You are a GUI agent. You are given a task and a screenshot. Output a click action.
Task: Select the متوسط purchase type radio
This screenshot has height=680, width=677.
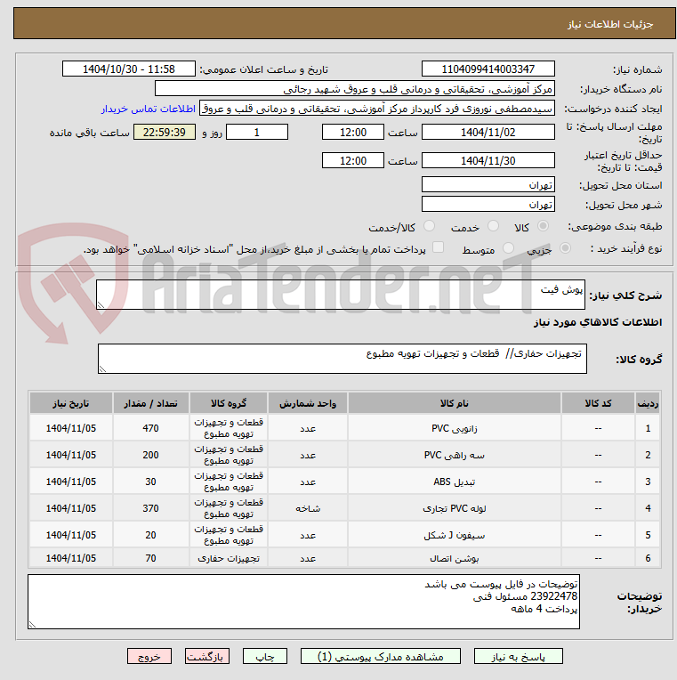click(x=508, y=248)
